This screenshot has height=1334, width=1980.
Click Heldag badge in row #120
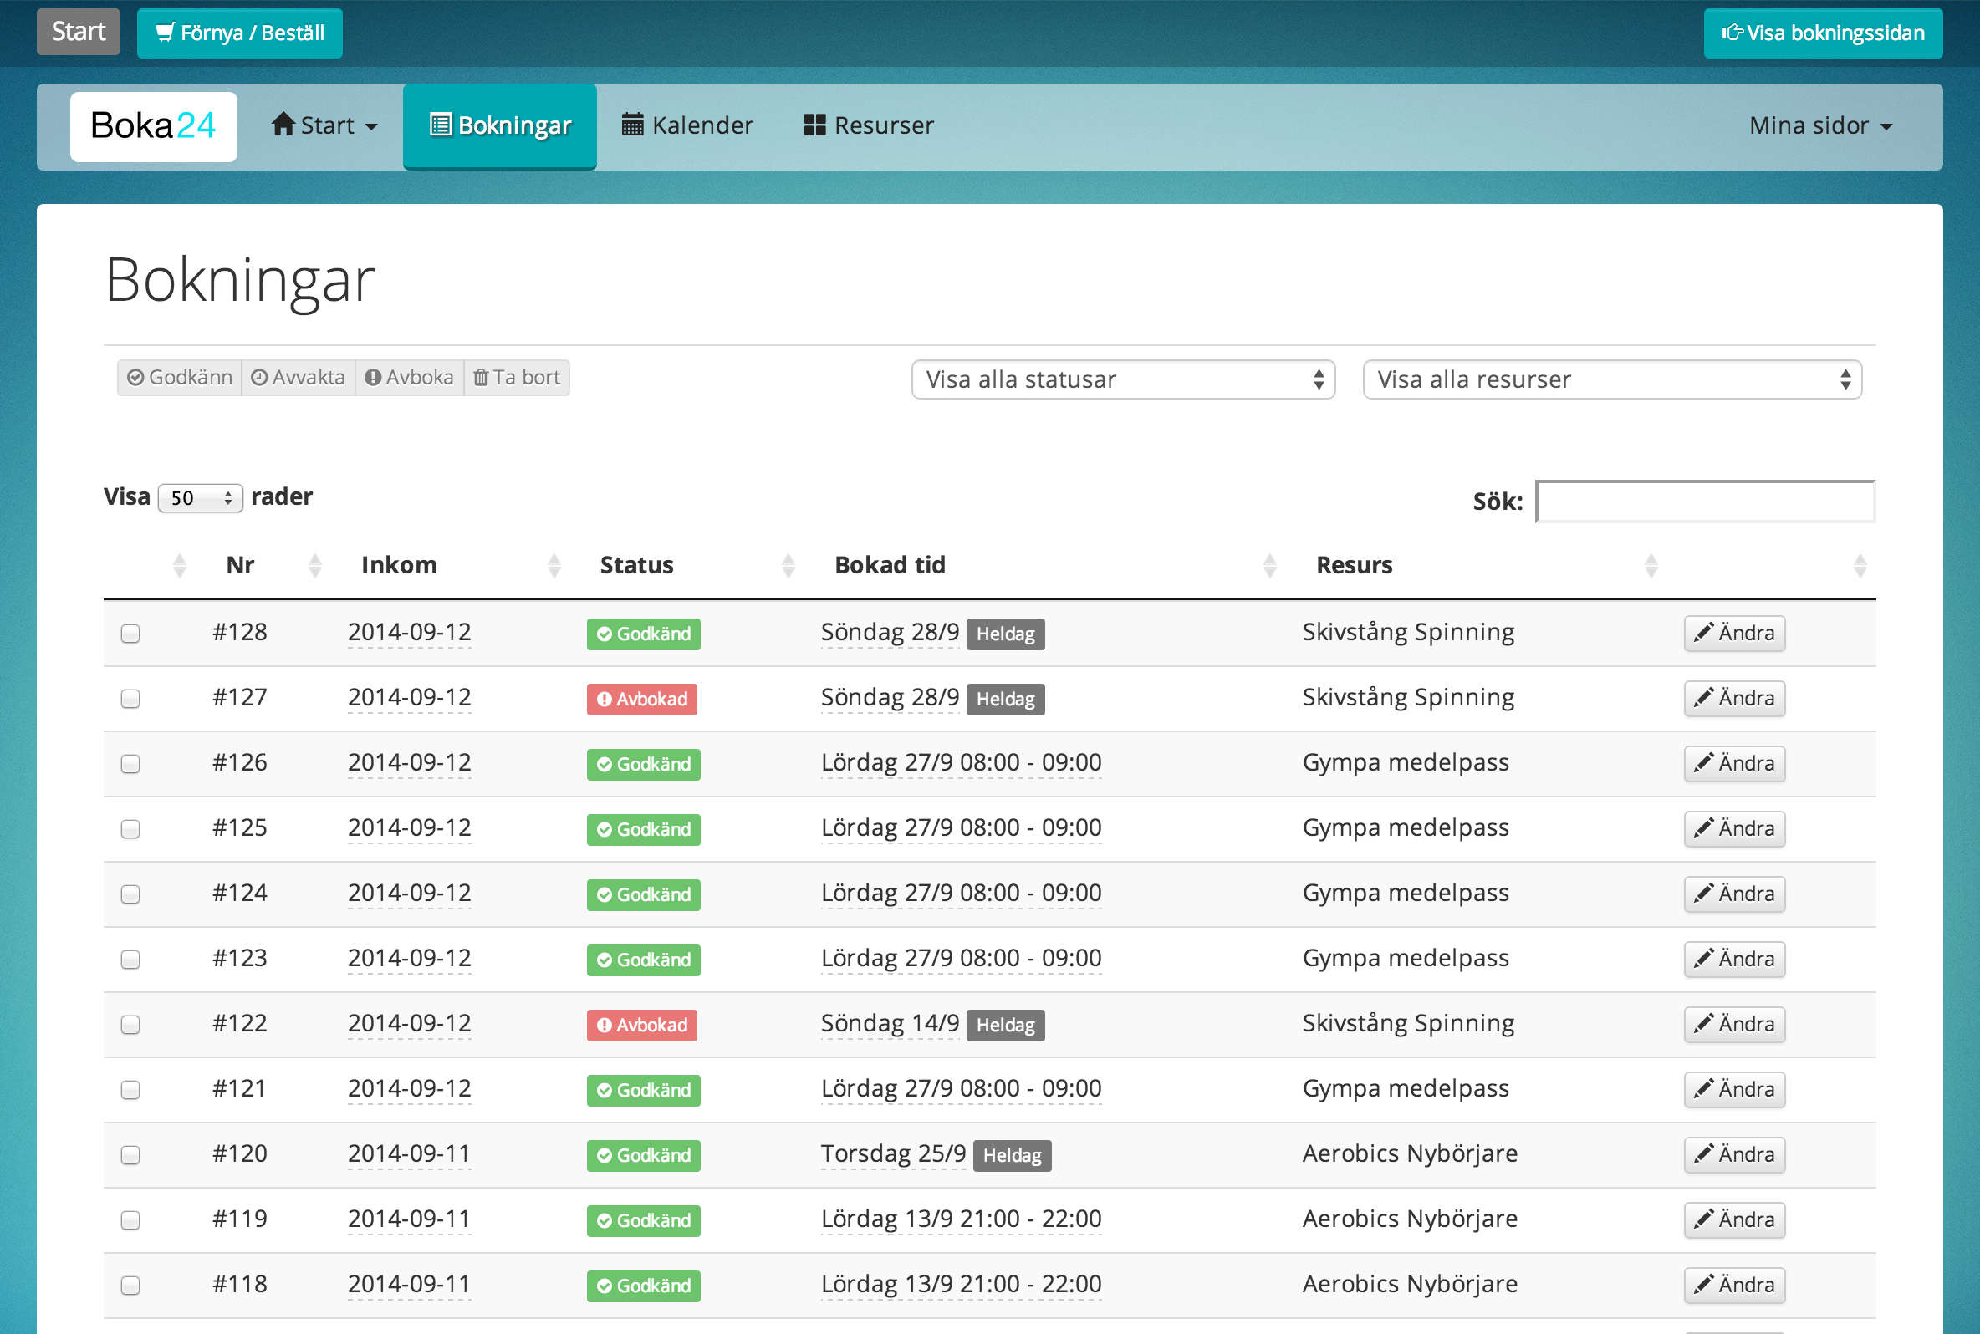pos(1012,1155)
